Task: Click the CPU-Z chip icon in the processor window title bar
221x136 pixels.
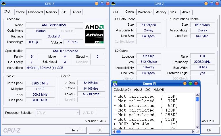Action: tap(3, 3)
